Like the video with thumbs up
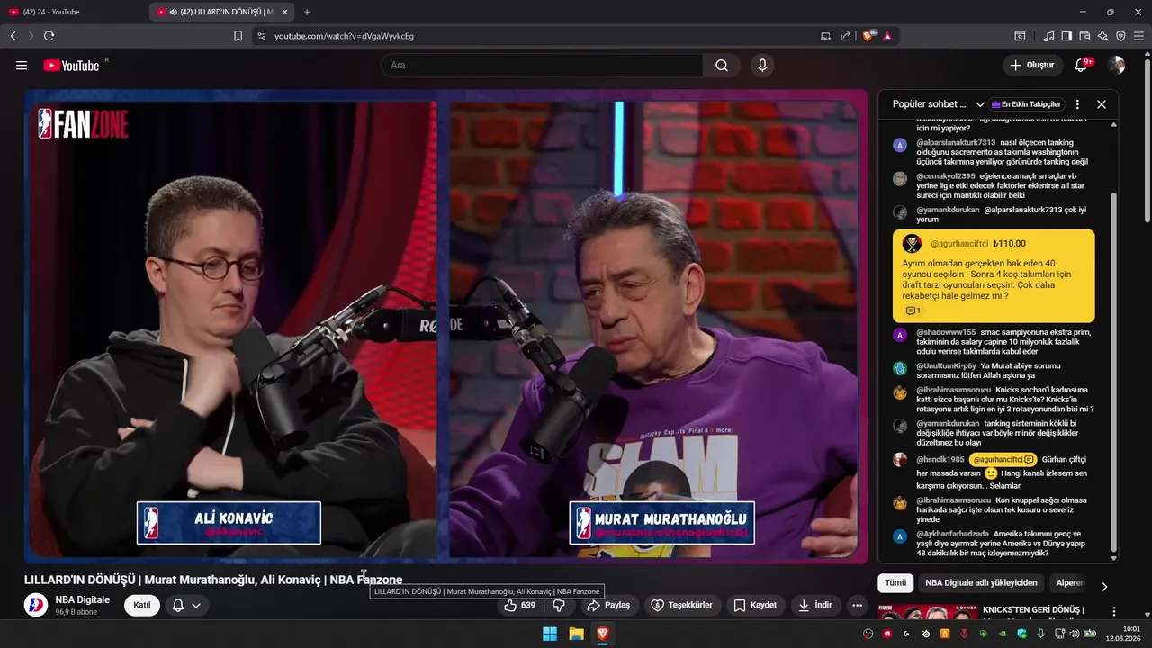Viewport: 1152px width, 648px height. pos(520,605)
